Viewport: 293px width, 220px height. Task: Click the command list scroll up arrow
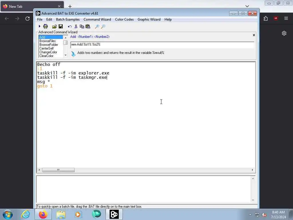[x=66, y=38]
